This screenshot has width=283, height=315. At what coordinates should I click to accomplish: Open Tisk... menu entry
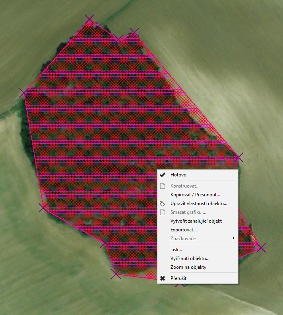point(198,250)
